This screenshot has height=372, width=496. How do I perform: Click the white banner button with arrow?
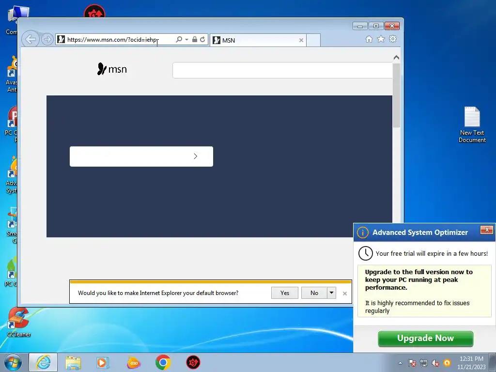point(141,156)
